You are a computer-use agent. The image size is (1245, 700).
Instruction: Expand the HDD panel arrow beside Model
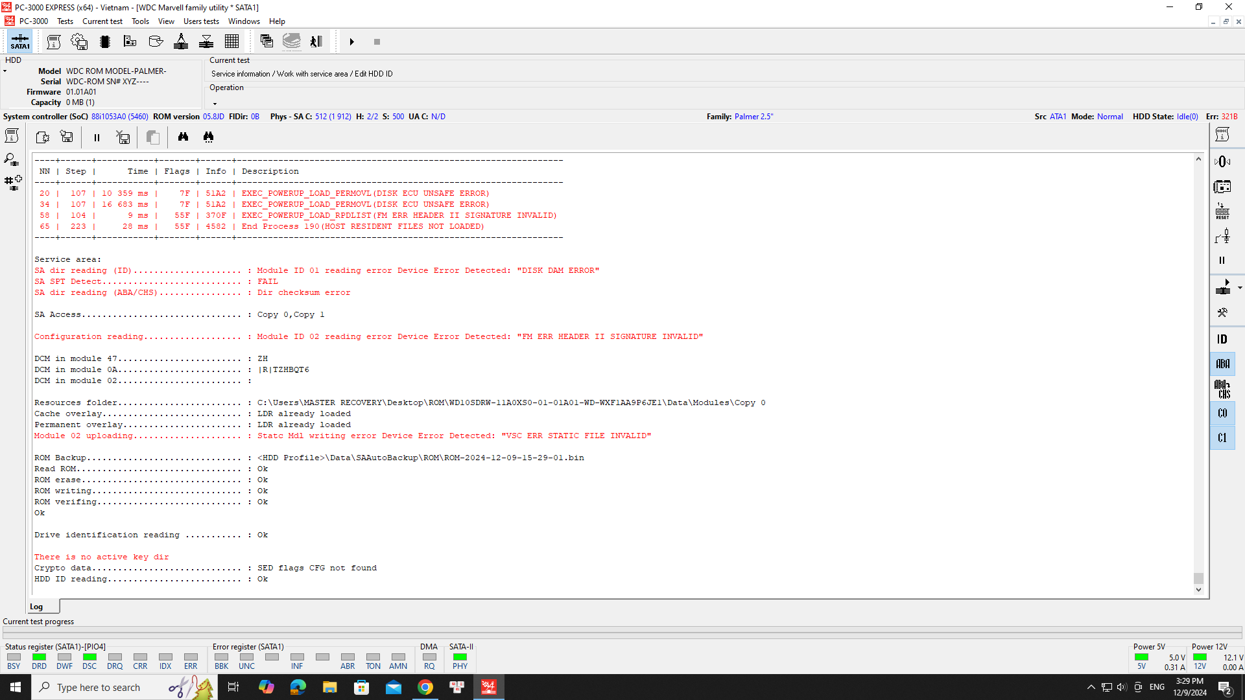[5, 71]
